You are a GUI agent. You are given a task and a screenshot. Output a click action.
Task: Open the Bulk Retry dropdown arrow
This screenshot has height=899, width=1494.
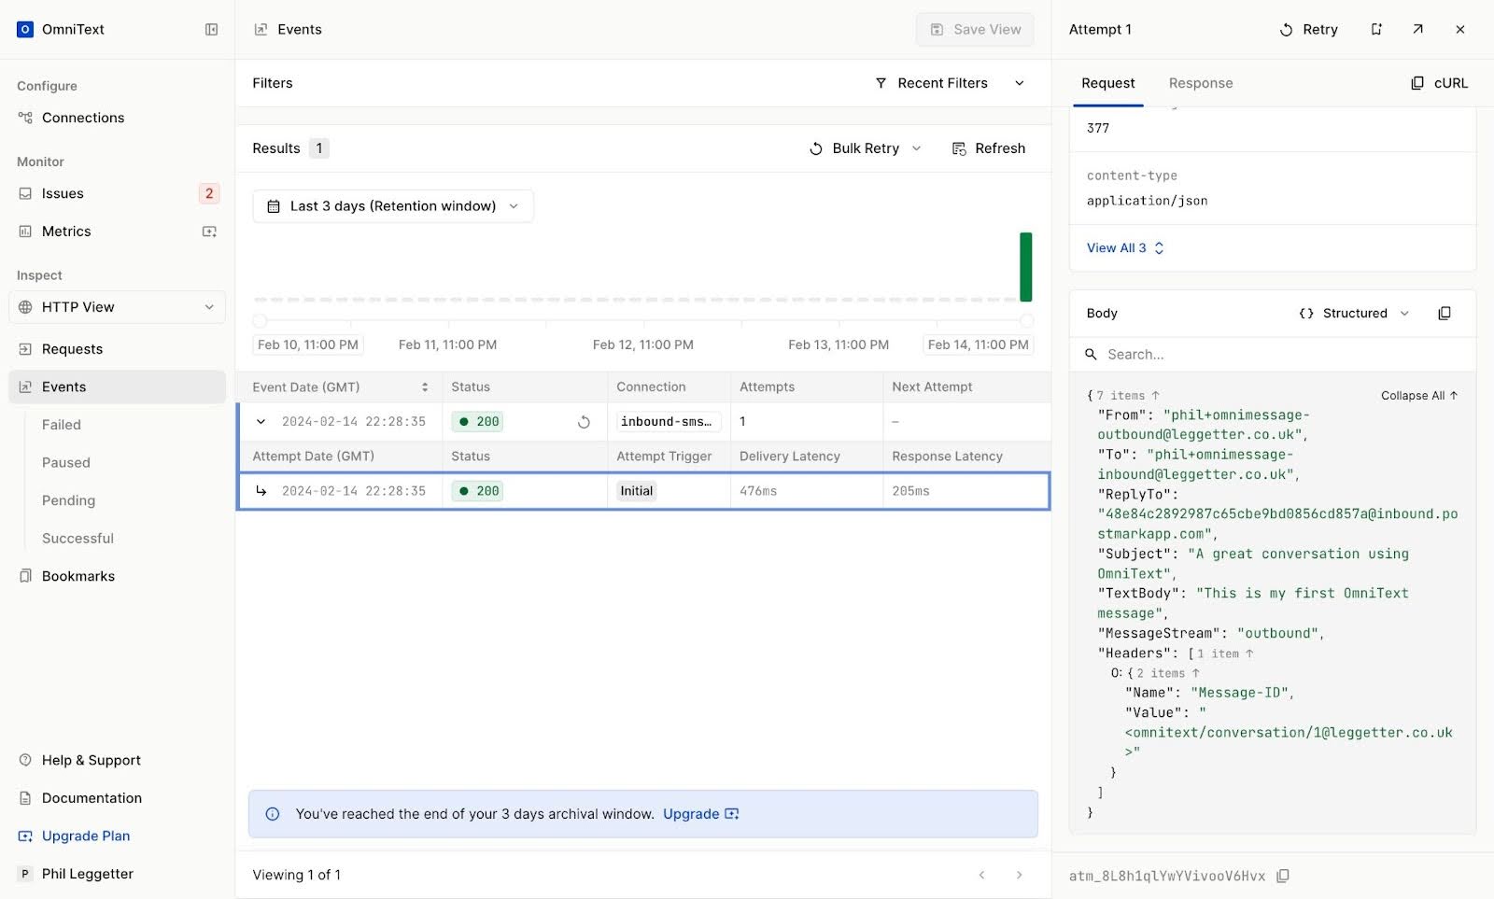[x=917, y=148]
